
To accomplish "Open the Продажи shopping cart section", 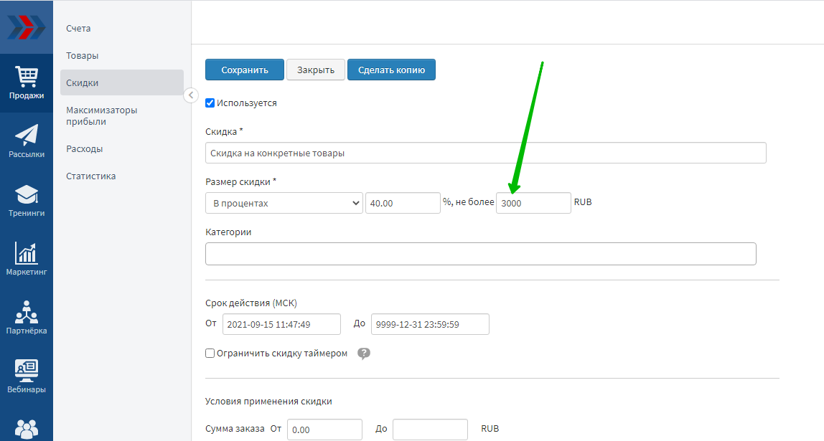I will click(27, 82).
